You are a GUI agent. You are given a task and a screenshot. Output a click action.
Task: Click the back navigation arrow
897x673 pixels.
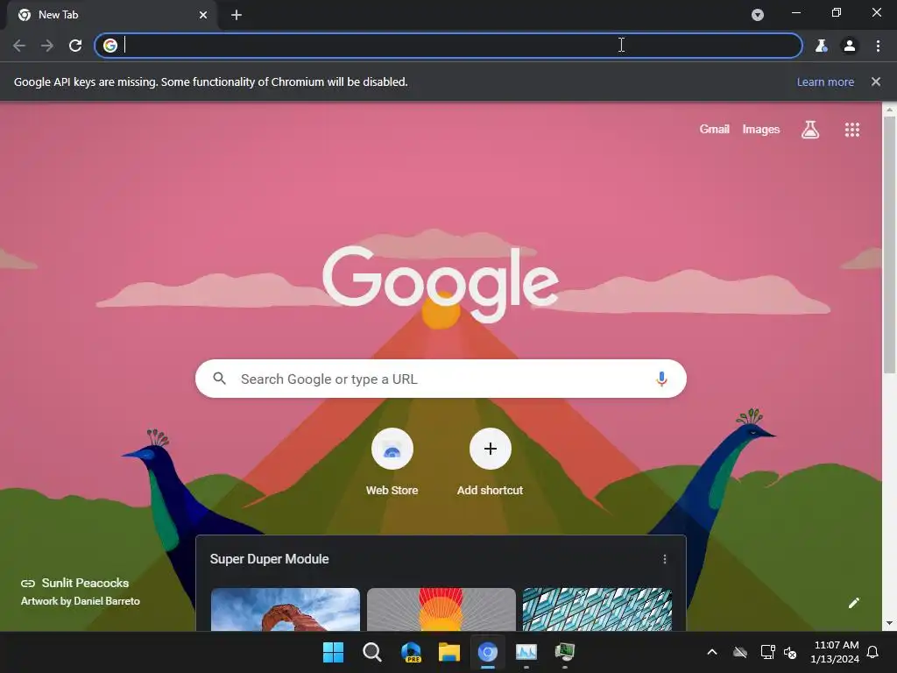coord(19,46)
